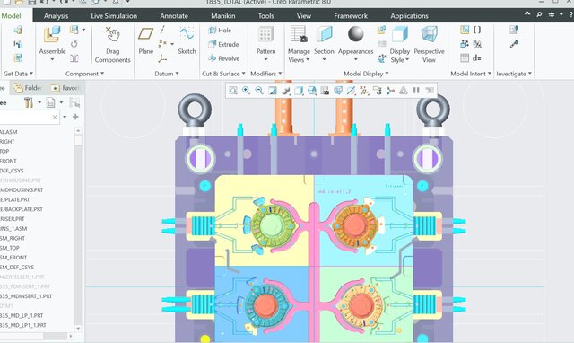Expand the Model Intent group
Screen dimensions: 574x343
(471, 74)
